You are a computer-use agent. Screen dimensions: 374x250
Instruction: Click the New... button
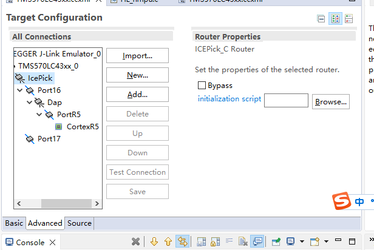pos(137,75)
